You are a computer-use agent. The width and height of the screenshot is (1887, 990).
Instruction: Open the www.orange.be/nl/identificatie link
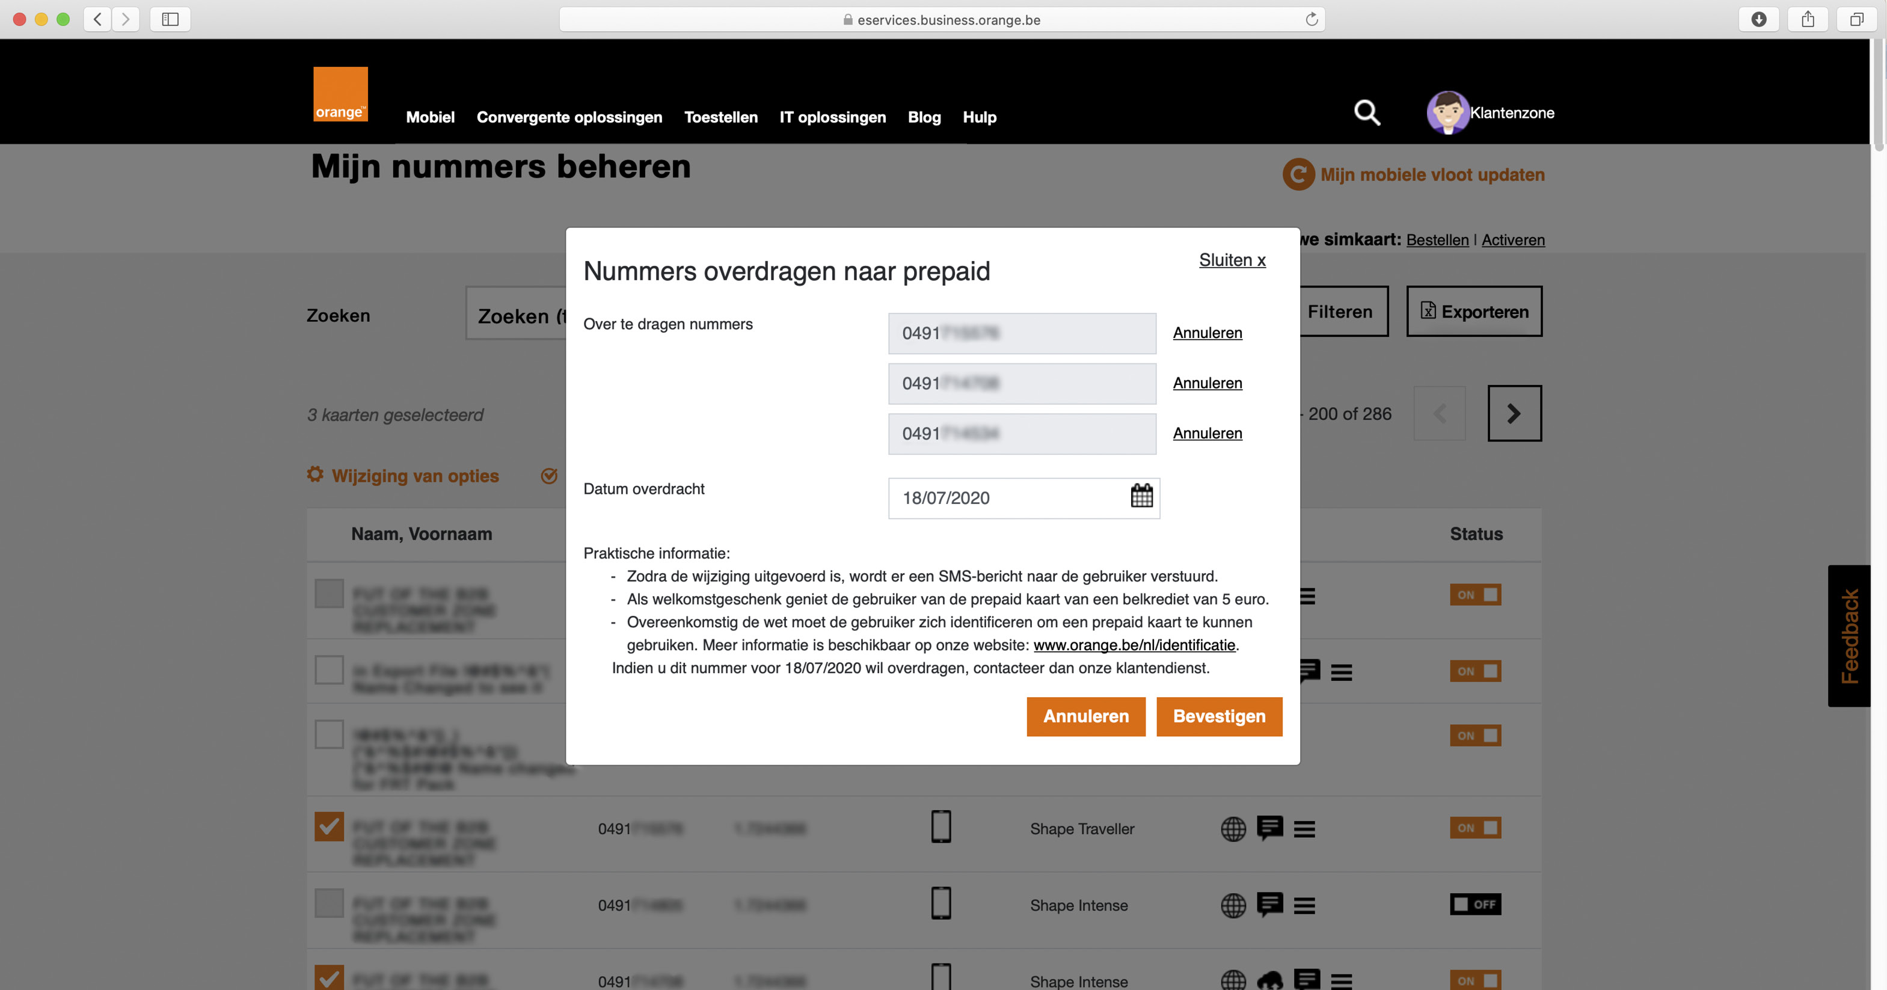[1134, 645]
